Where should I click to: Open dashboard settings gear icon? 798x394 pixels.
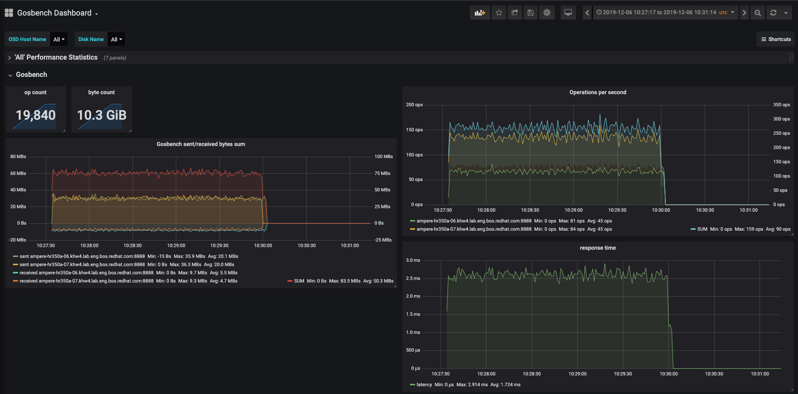(547, 13)
